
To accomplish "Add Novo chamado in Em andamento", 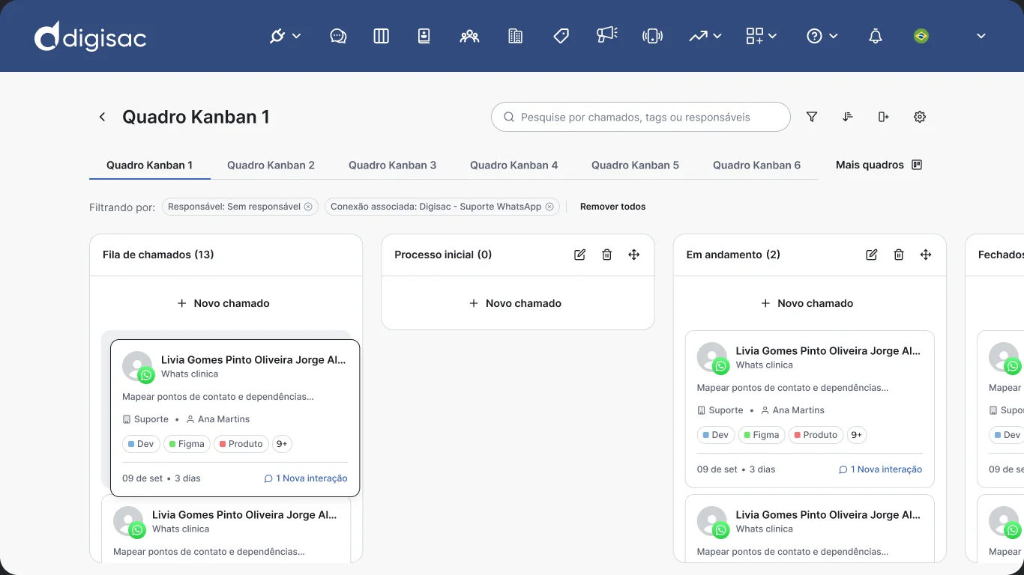I will (x=807, y=303).
